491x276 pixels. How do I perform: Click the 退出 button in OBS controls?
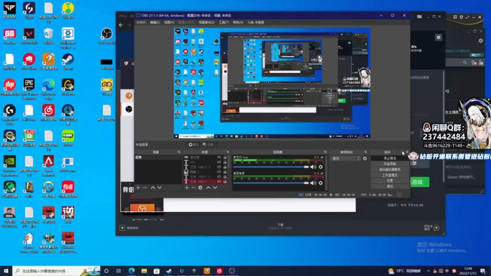click(x=390, y=186)
